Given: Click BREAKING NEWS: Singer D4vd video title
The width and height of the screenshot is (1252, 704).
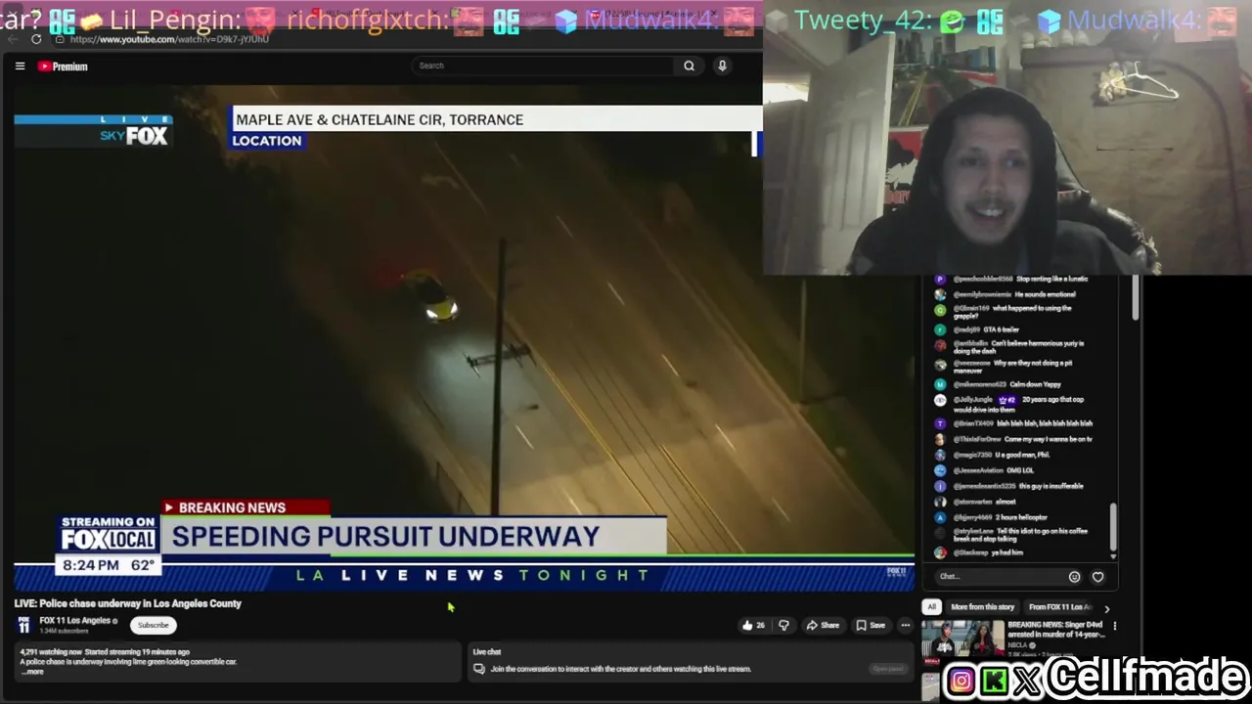Looking at the screenshot, I should click(1055, 630).
